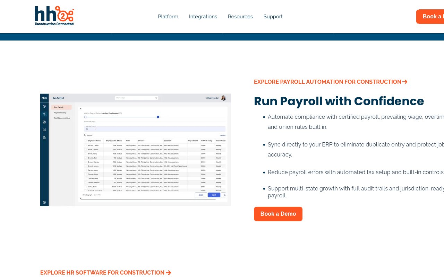Screen dimensions: 444x277
Task: Click the 'Division' column header
Action: coord(141,141)
